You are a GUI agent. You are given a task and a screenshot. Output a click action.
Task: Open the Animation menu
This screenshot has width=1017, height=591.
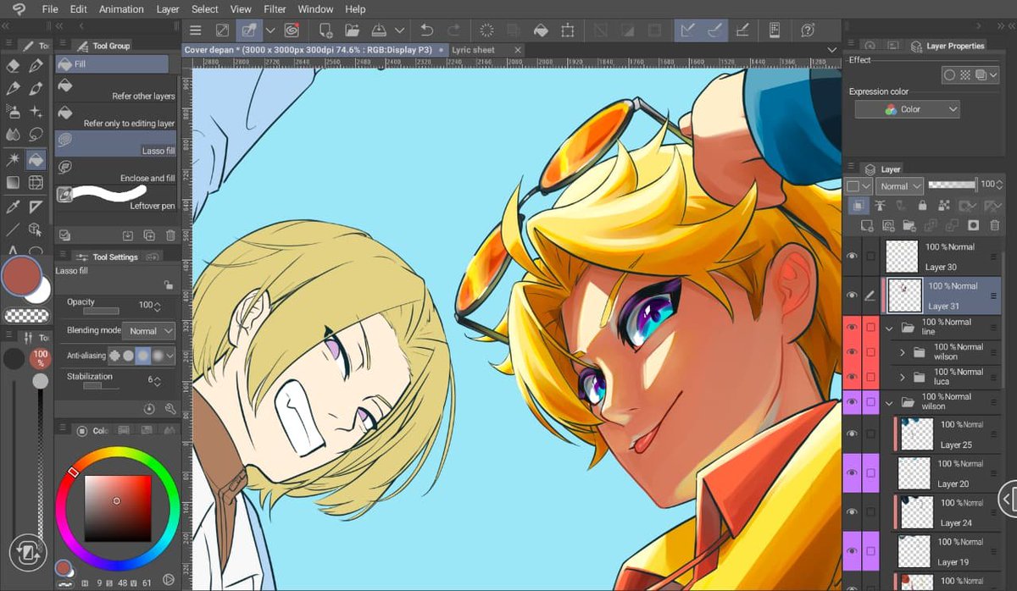(x=121, y=9)
